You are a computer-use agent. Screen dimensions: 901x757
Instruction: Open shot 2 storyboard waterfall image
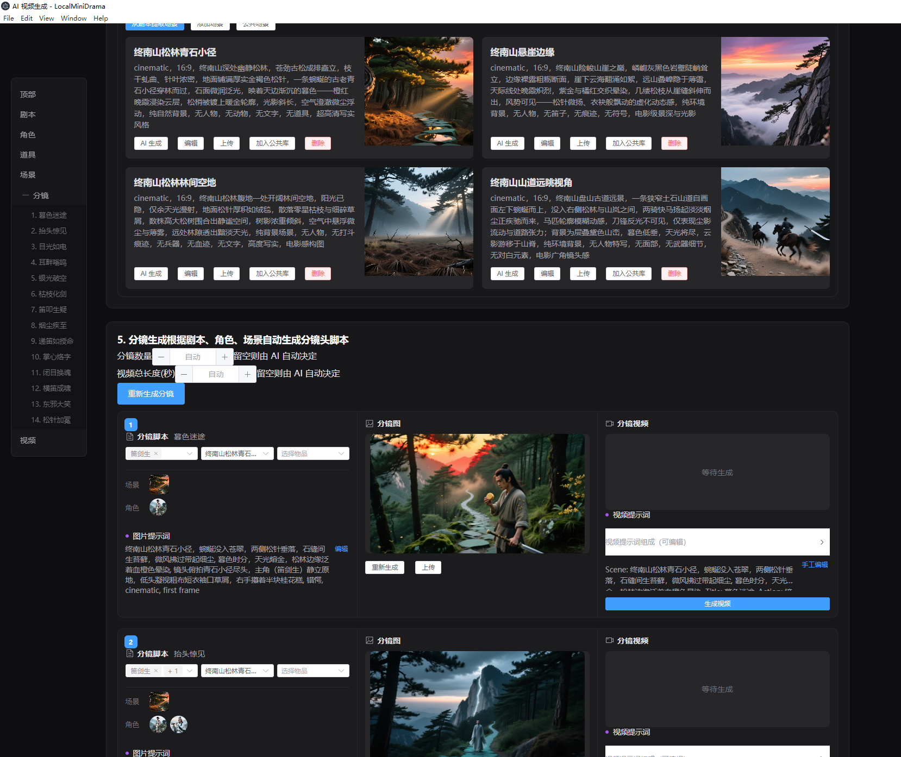[x=477, y=704]
